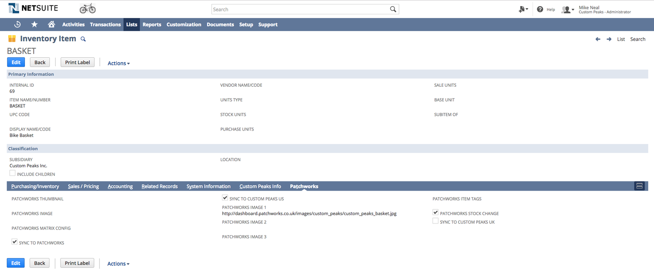Switch to Custom Peaks Info subtab
The width and height of the screenshot is (654, 270).
pos(260,186)
